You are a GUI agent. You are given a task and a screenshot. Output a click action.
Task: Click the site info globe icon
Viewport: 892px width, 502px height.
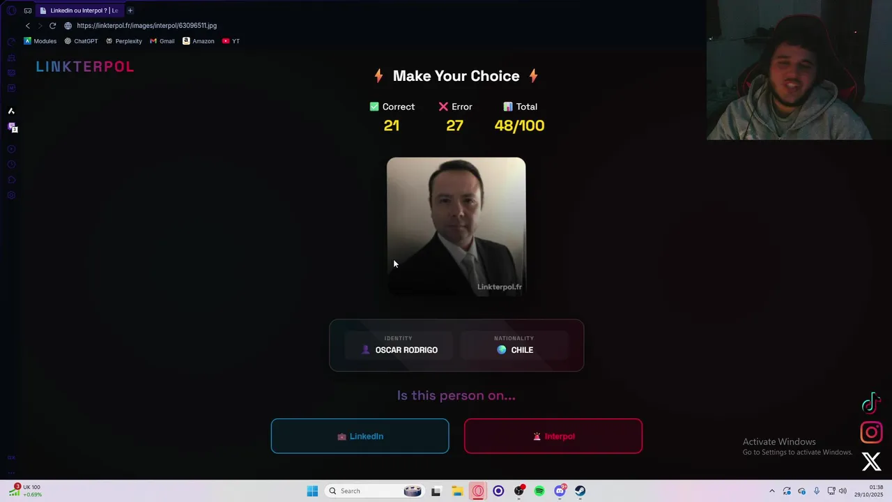[x=68, y=26]
